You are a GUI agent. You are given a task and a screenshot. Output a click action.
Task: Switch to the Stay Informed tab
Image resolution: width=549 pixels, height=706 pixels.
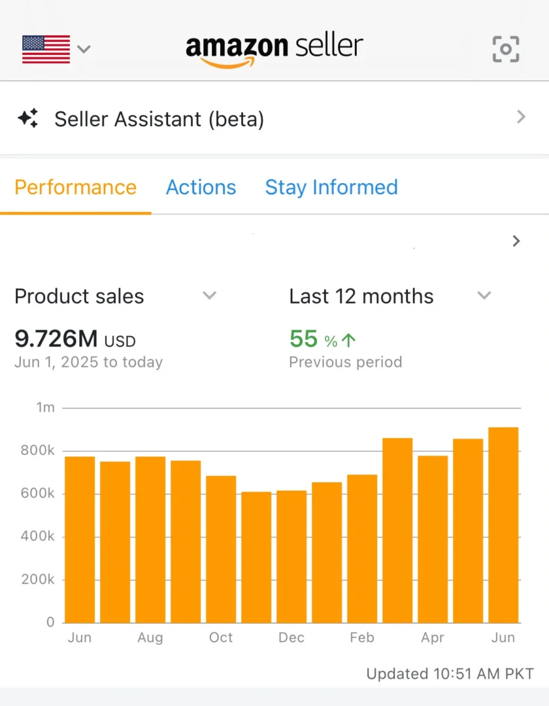331,188
